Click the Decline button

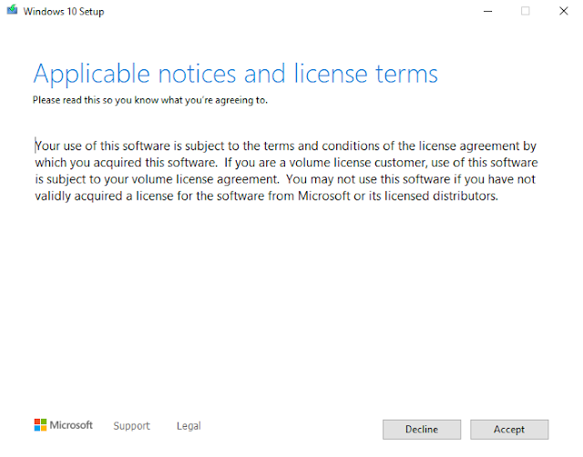tap(422, 430)
